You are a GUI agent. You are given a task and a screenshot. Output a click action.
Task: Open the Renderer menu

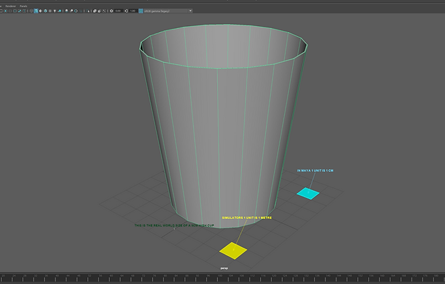tap(11, 6)
